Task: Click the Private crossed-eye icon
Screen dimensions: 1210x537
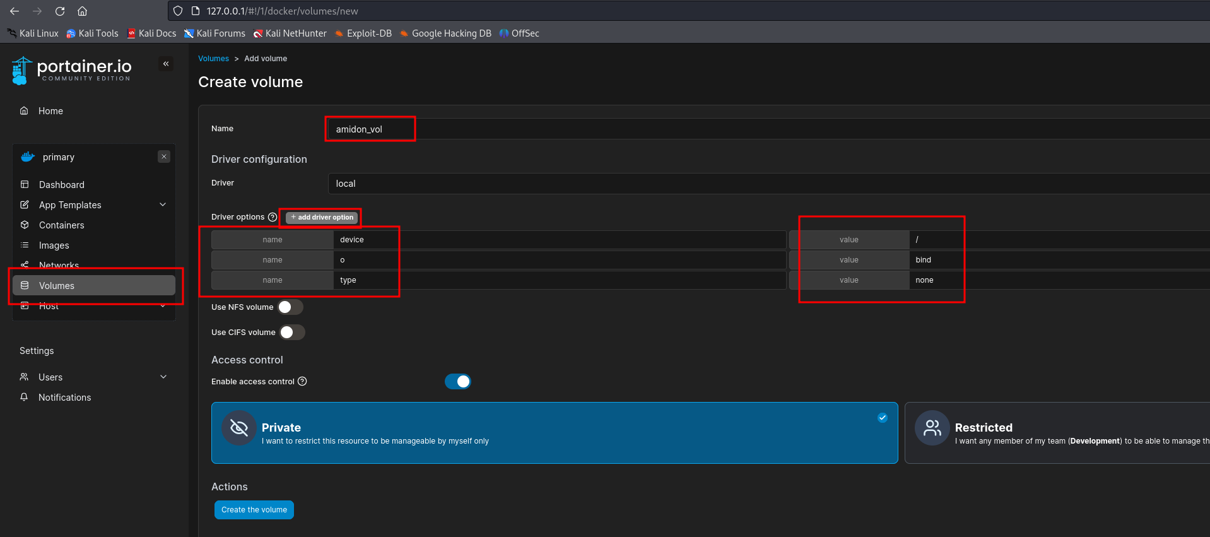Action: pyautogui.click(x=239, y=428)
